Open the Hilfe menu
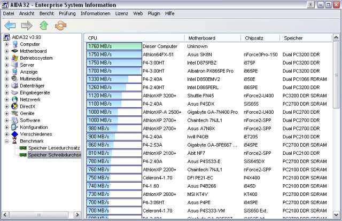The width and height of the screenshot is (342, 221). tap(170, 13)
